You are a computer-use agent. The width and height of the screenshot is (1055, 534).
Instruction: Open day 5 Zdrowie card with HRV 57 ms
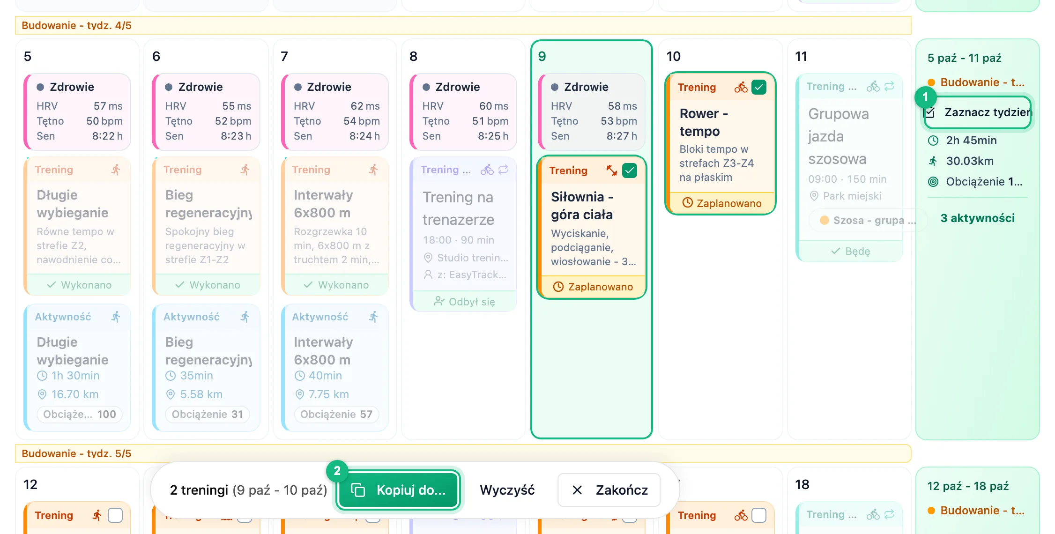[x=77, y=111]
